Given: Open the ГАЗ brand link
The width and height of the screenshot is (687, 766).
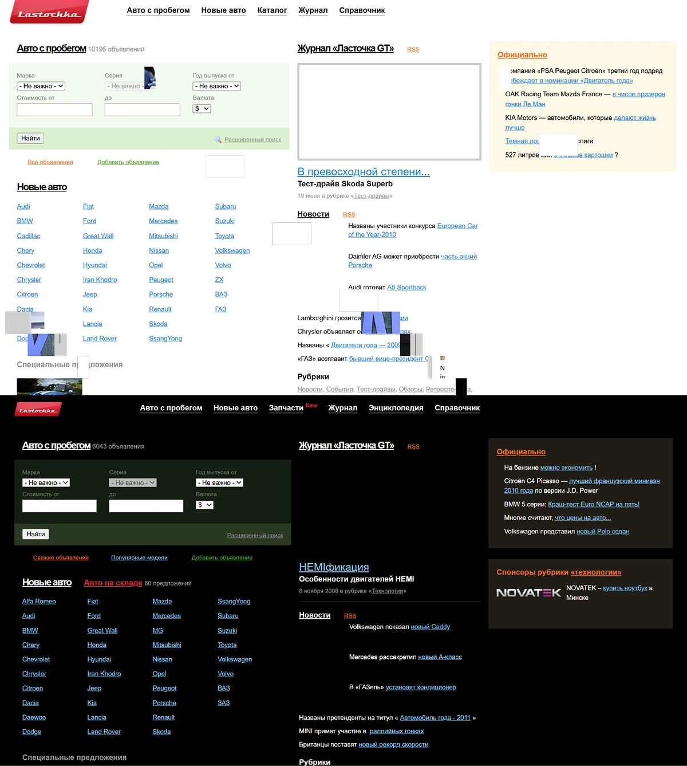Looking at the screenshot, I should [x=220, y=309].
